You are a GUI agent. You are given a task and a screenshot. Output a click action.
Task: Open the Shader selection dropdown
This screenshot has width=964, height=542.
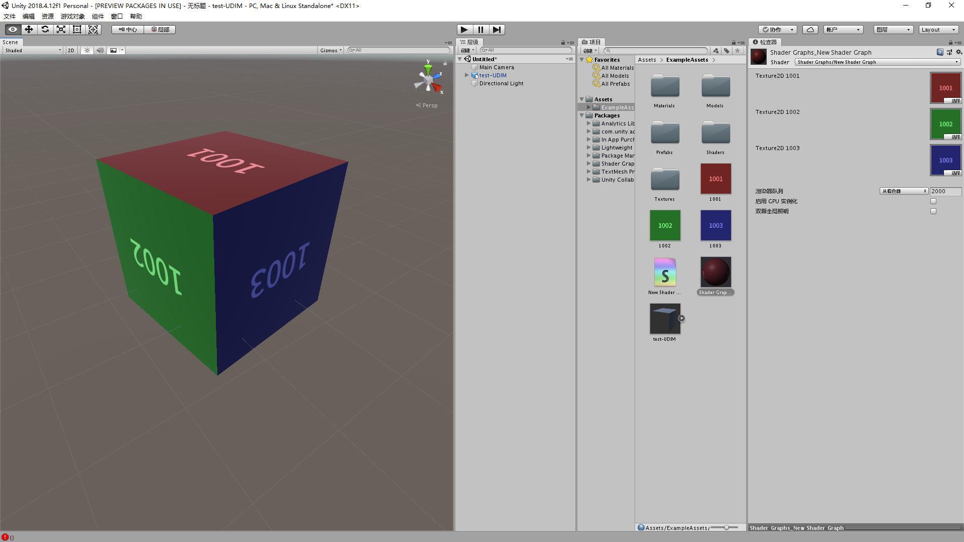tap(877, 62)
